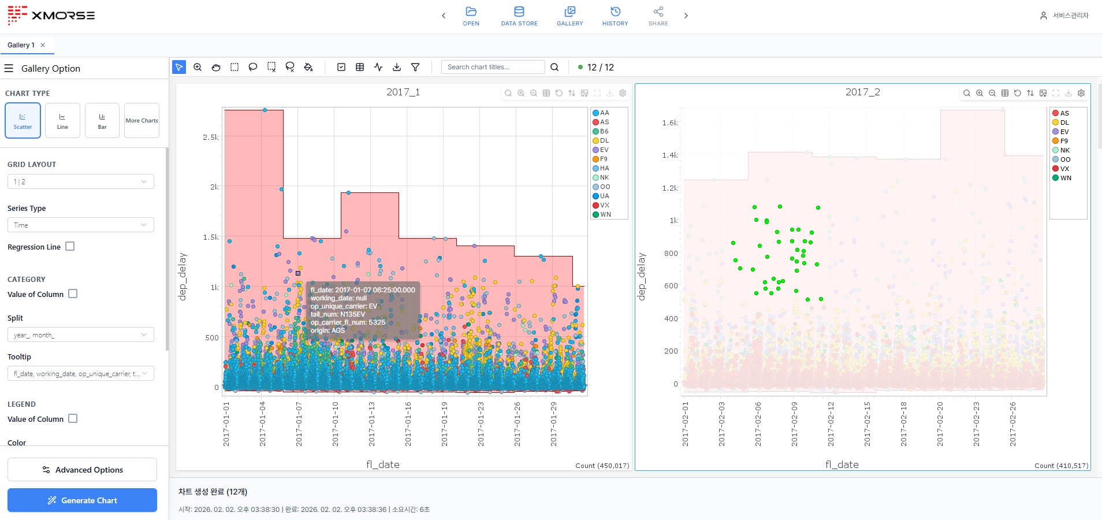Expand the Tooltip columns dropdown
Image resolution: width=1102 pixels, height=520 pixels.
tap(81, 373)
